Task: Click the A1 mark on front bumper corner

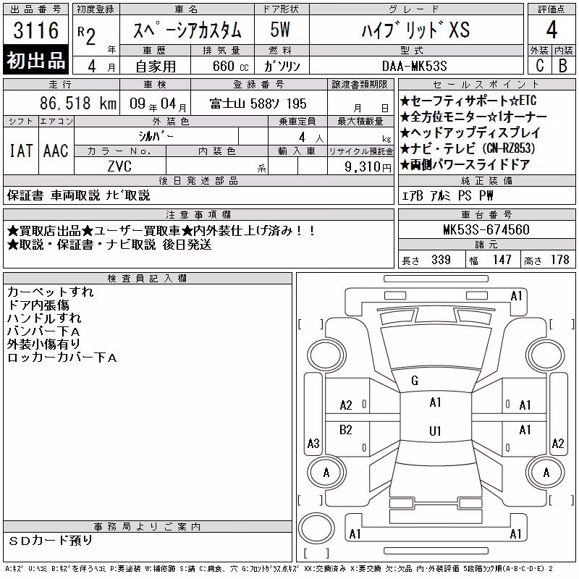Action: point(516,296)
